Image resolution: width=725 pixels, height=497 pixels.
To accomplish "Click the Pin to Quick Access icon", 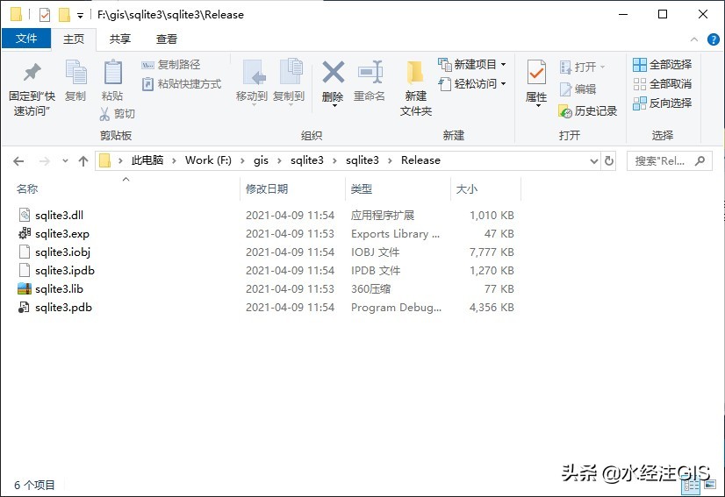I will click(x=32, y=73).
